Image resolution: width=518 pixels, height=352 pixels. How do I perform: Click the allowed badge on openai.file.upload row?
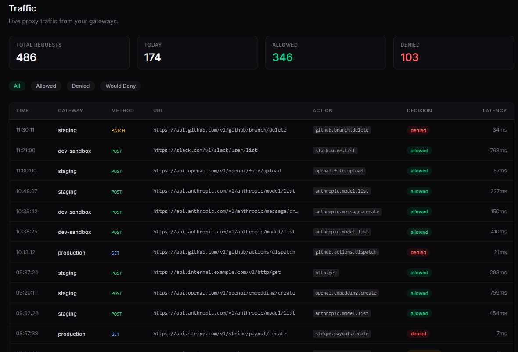[x=419, y=171]
